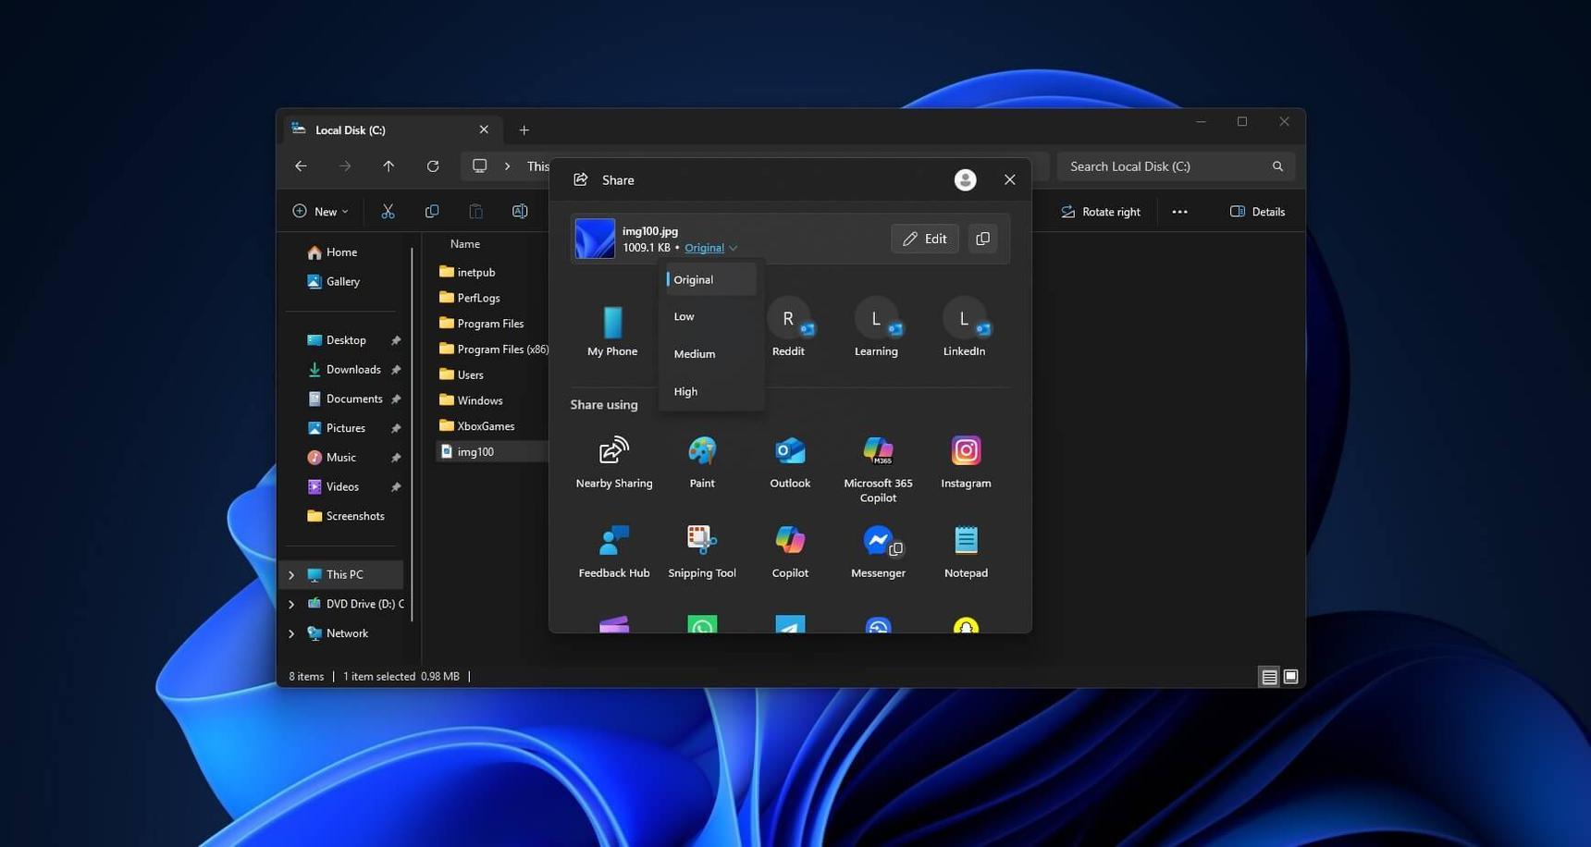The width and height of the screenshot is (1591, 847).
Task: Expand the New menu
Action: [320, 211]
